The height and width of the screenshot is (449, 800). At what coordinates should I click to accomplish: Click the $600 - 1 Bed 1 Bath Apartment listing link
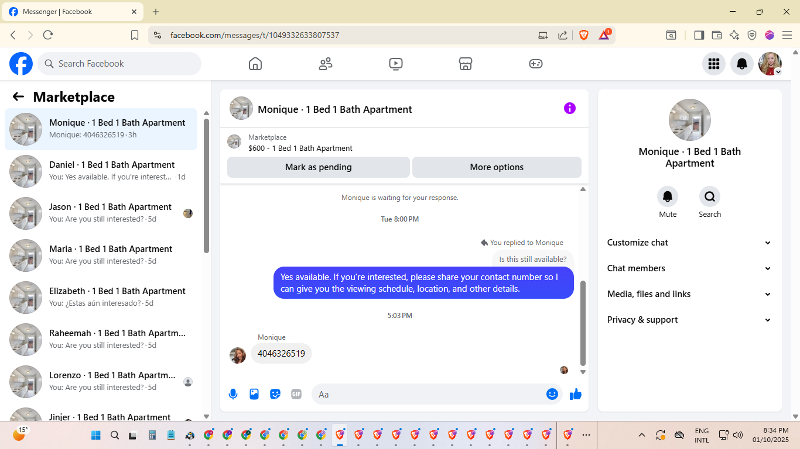(300, 148)
